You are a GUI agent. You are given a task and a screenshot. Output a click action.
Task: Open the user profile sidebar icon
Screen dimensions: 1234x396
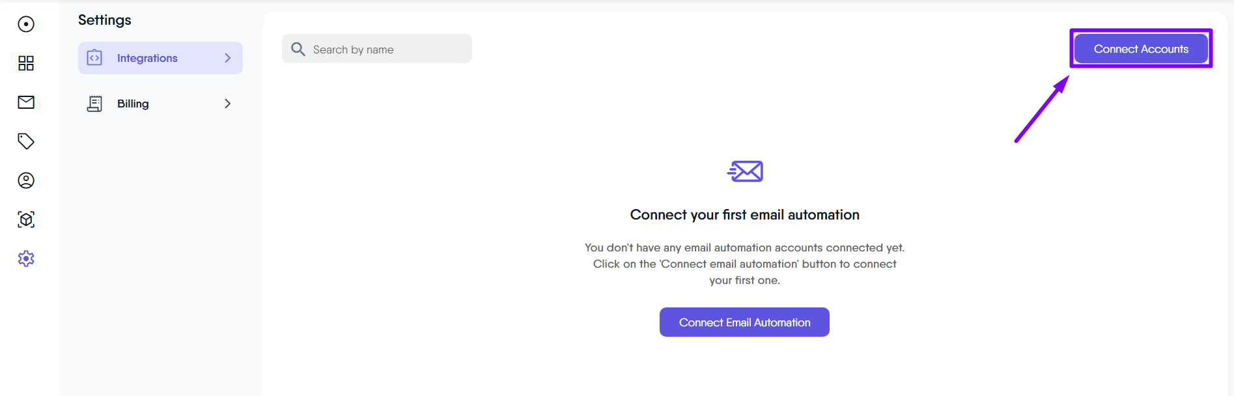(x=26, y=180)
